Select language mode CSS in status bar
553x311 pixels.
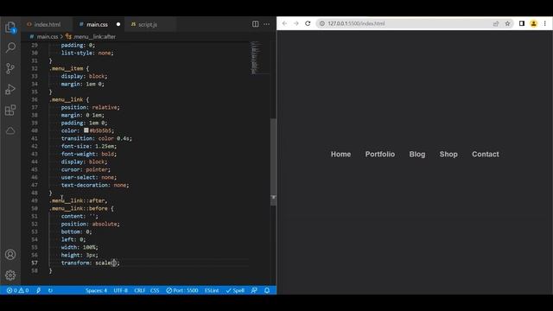[x=155, y=290]
